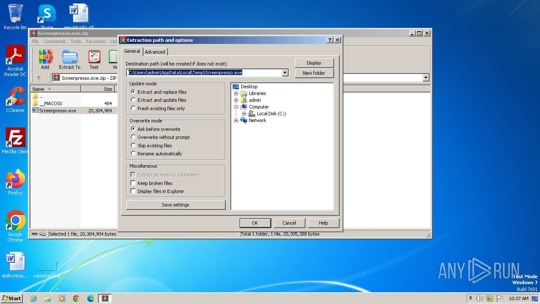Expand Network tree node
Image resolution: width=540 pixels, height=304 pixels.
236,120
